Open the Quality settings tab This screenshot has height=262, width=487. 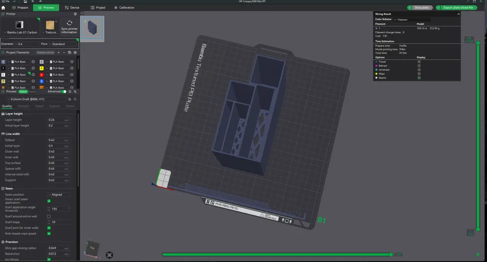point(7,106)
